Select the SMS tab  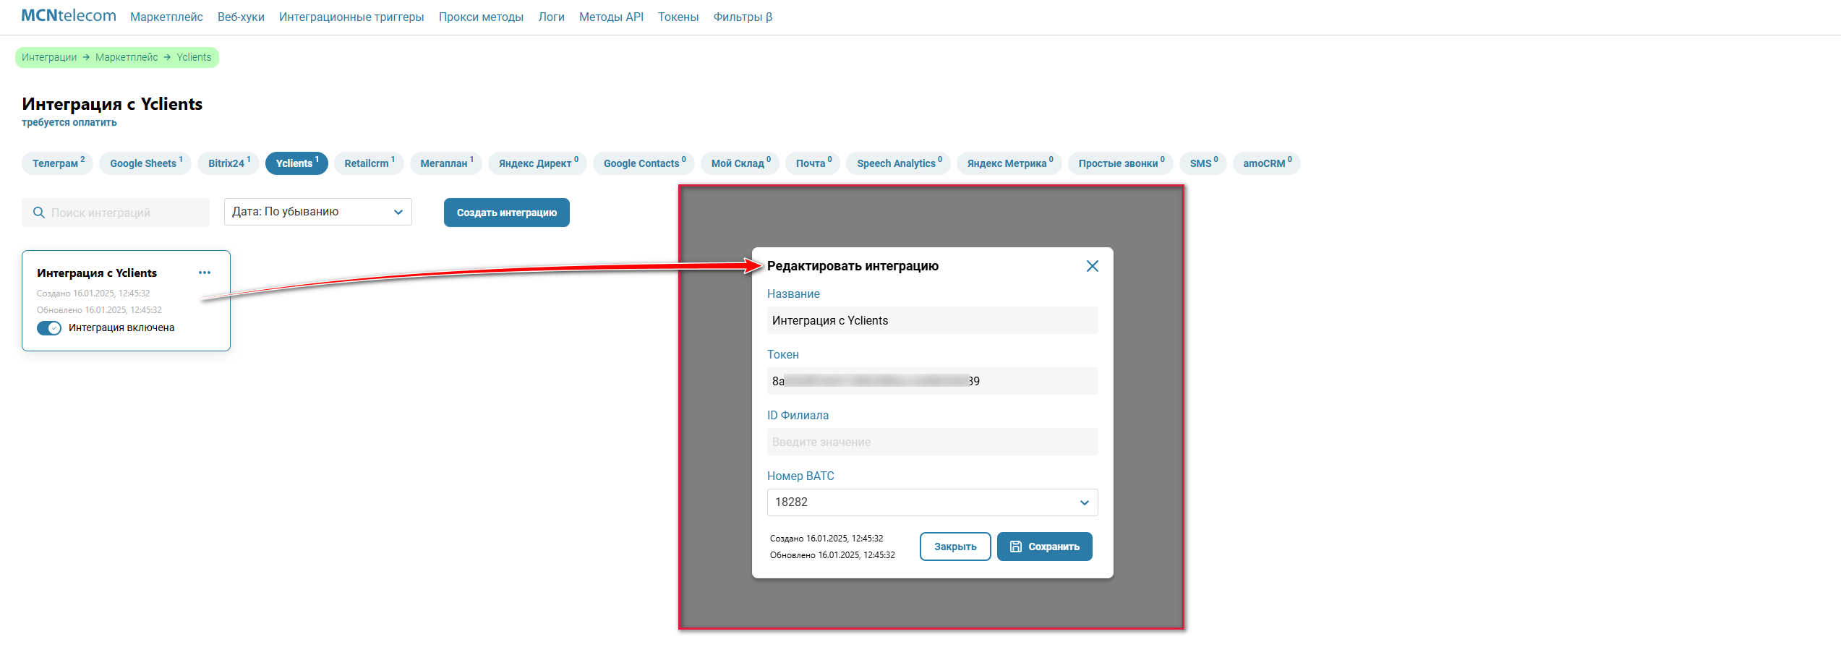(x=1203, y=163)
